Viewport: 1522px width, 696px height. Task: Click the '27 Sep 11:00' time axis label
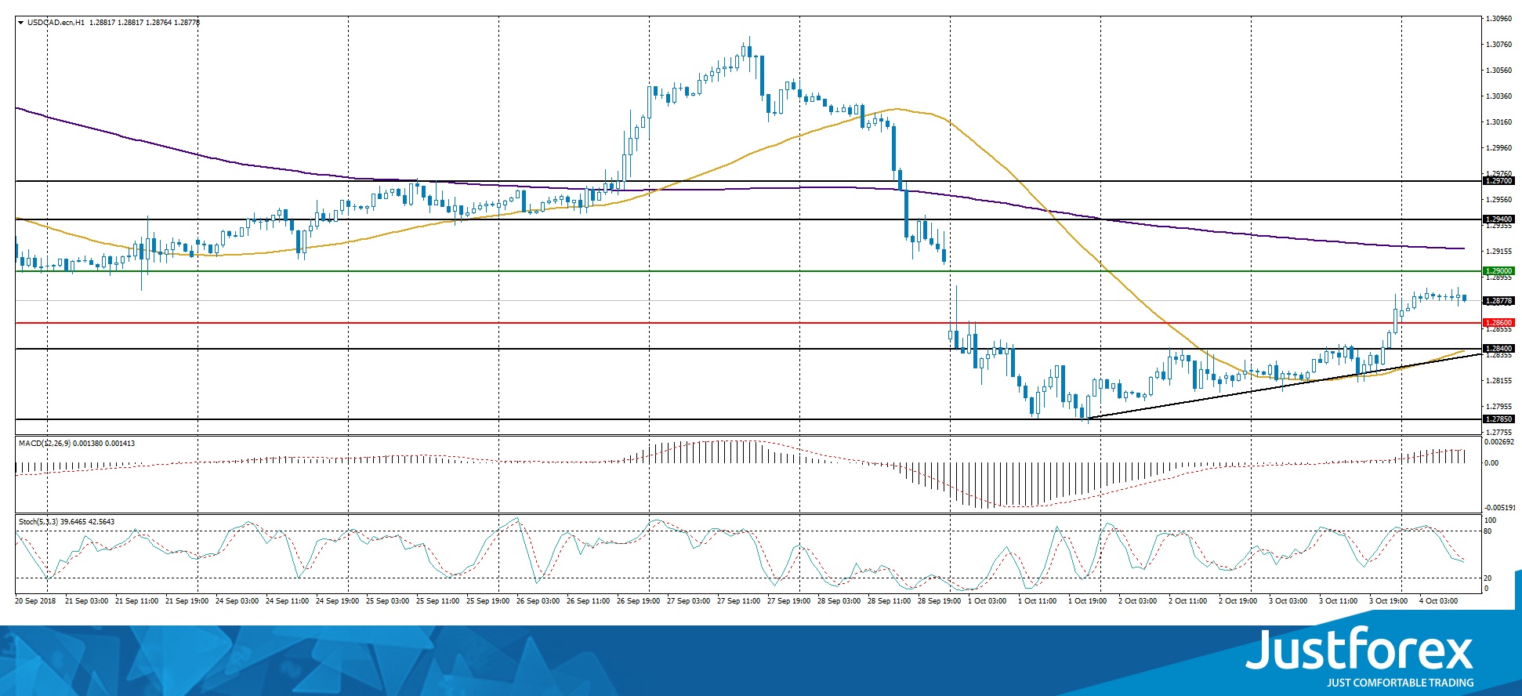738,601
